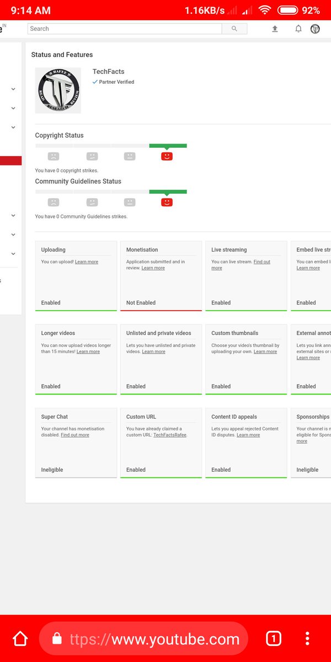Click first sad face in Copyright Status
This screenshot has height=662, width=331.
[54, 156]
